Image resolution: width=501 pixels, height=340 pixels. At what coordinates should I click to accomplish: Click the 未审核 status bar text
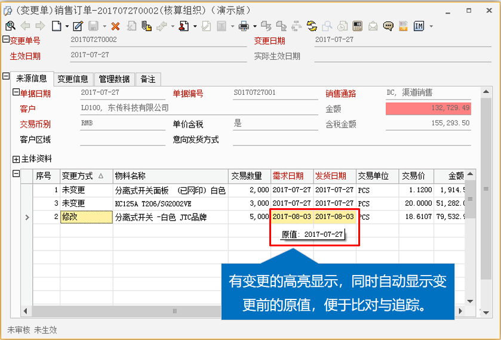pos(19,330)
